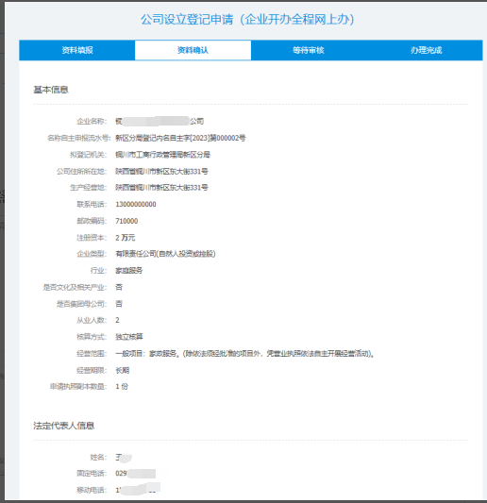This screenshot has height=503, width=487.
Task: Click the 企业名称 field label
Action: tap(92, 121)
